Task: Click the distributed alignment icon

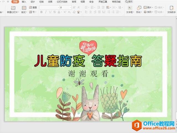Action: point(104,12)
